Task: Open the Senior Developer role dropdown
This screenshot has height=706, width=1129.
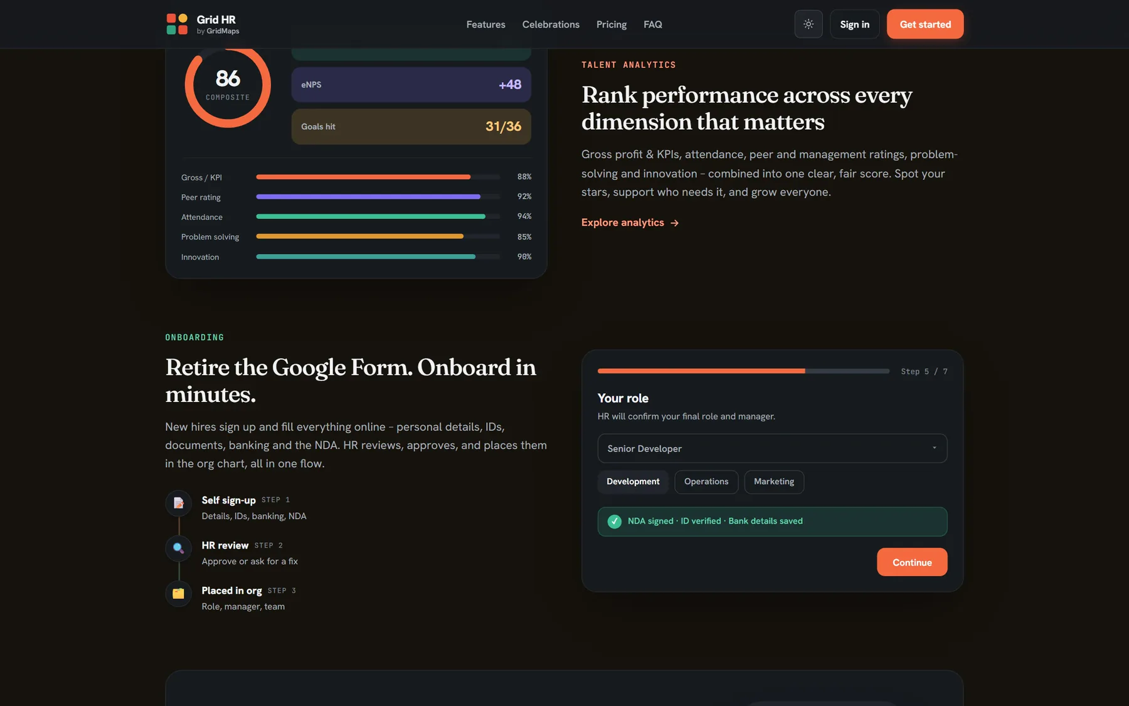Action: pyautogui.click(x=772, y=448)
